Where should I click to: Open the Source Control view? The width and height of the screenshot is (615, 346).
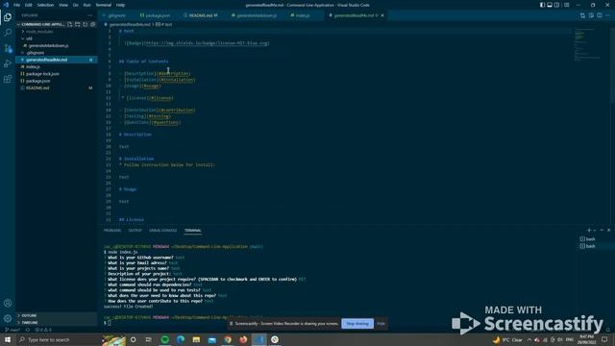(8, 48)
